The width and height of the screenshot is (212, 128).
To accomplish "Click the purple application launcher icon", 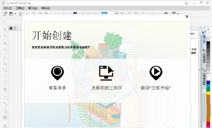I will click(75, 13).
